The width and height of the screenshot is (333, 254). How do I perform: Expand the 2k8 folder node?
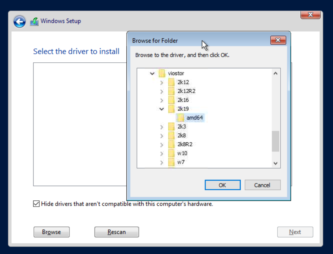click(161, 135)
